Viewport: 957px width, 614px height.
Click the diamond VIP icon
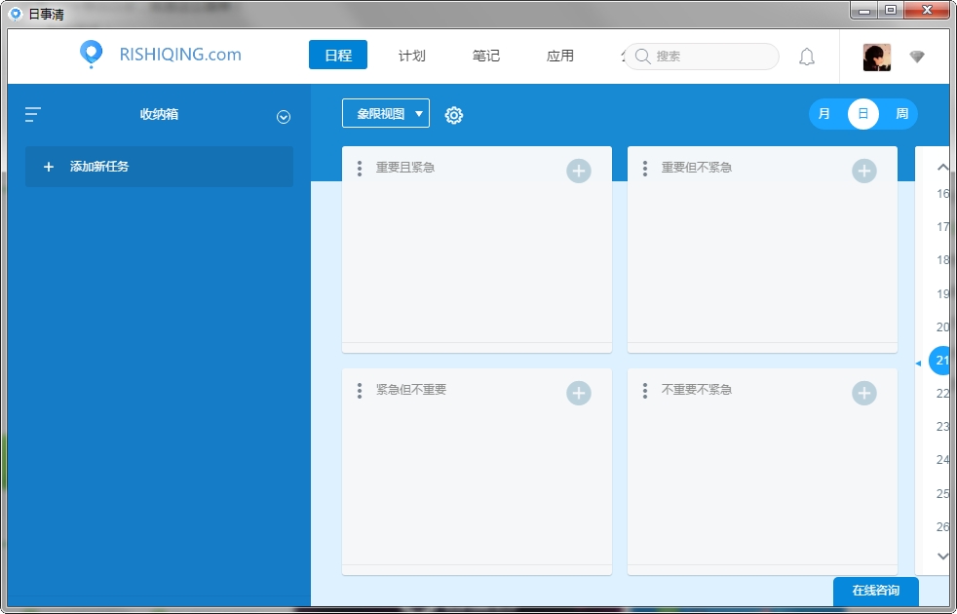(917, 57)
